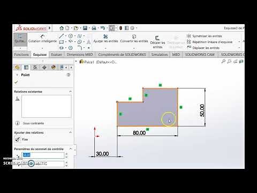This screenshot has width=257, height=193.
Task: Click the help icon beside Point
Action: point(69,75)
